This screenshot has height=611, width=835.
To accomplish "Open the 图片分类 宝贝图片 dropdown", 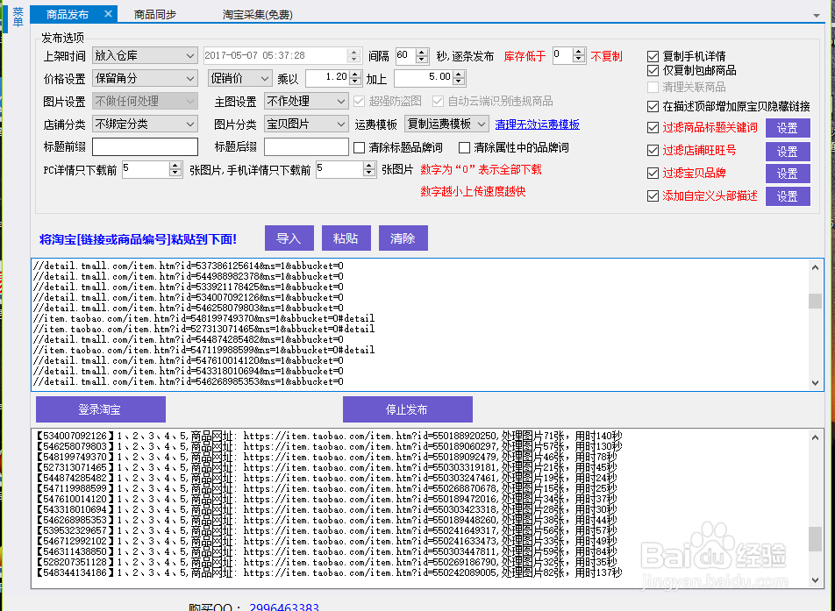I will [x=306, y=124].
